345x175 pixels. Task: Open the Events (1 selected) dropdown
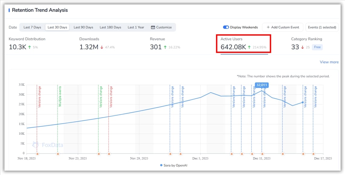click(322, 27)
